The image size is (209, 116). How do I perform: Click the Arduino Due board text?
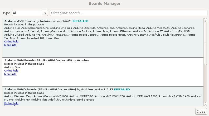click(12, 67)
